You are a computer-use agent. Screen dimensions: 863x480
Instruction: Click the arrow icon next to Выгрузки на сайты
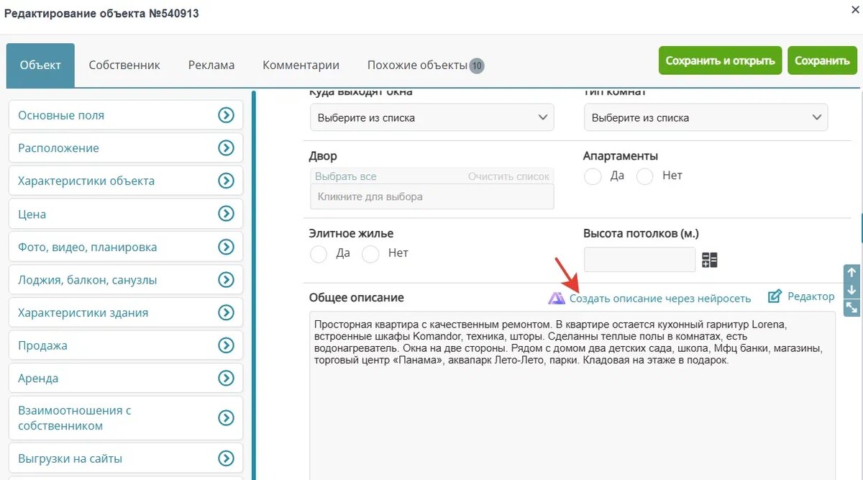226,458
